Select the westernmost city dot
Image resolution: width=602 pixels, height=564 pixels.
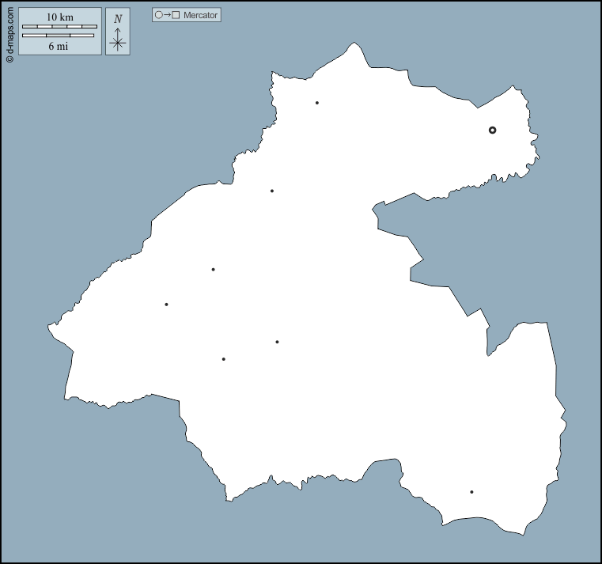(166, 305)
